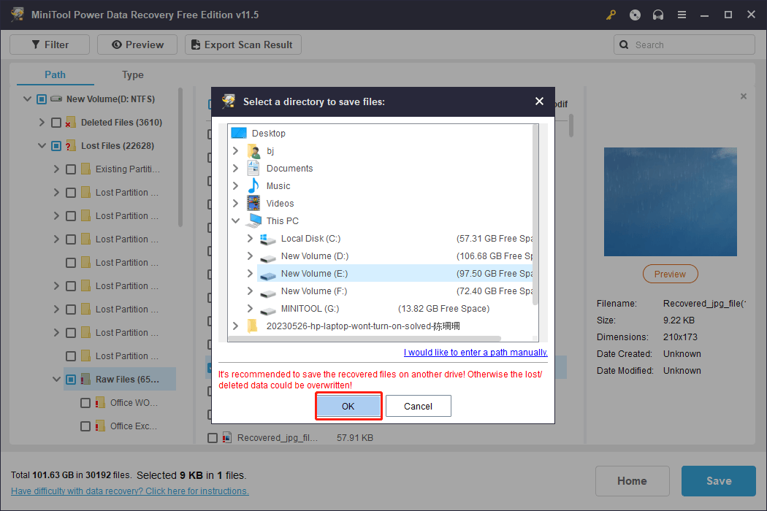
Task: Open the manual path entry link
Action: 476,352
